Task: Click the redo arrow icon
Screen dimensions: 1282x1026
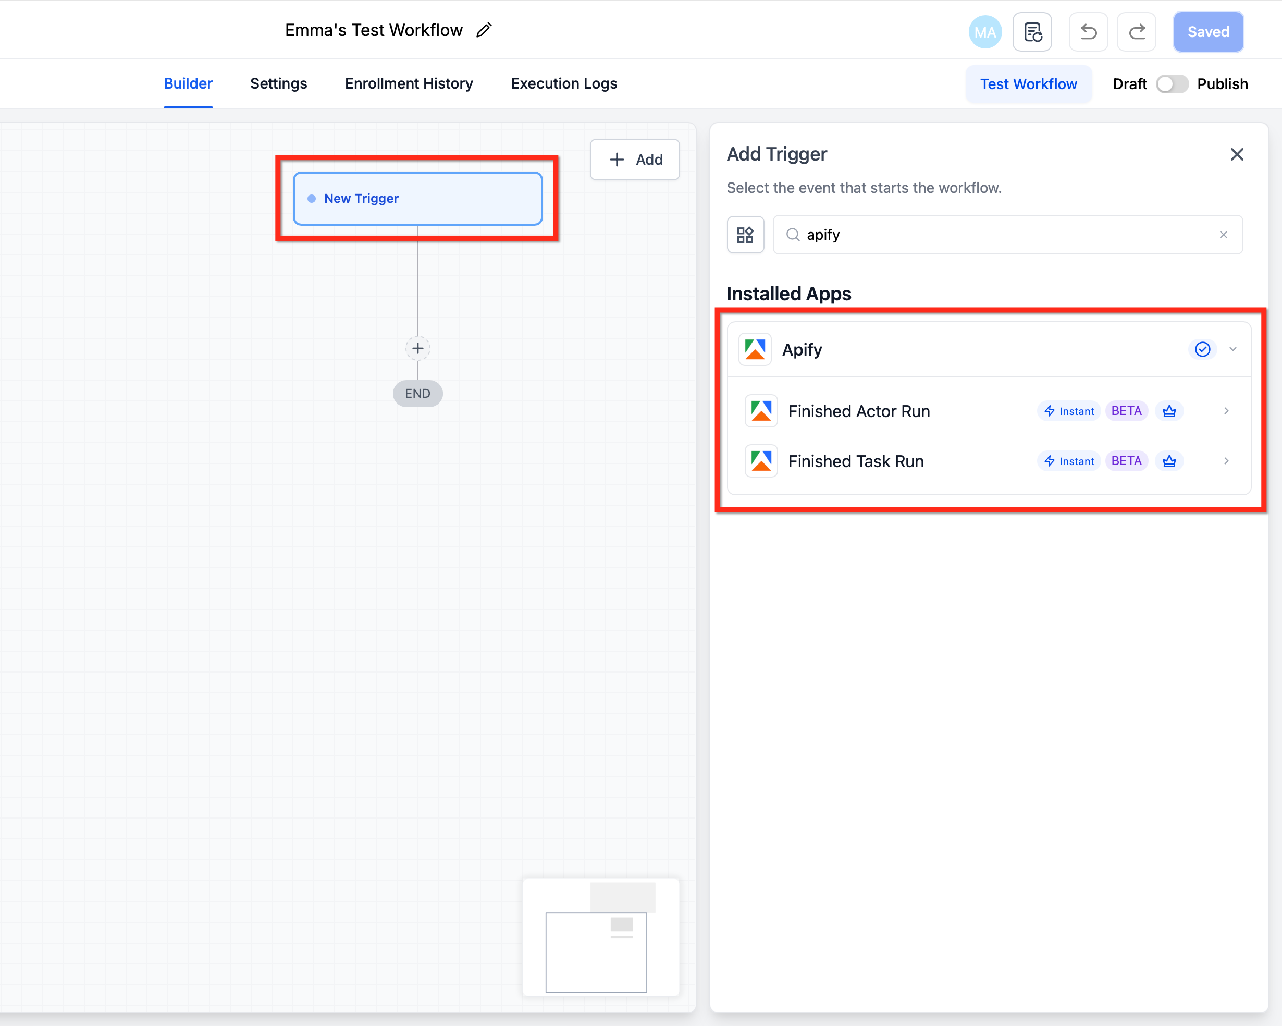Action: [1136, 31]
